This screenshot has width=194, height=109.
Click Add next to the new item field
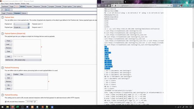click(x=8, y=57)
